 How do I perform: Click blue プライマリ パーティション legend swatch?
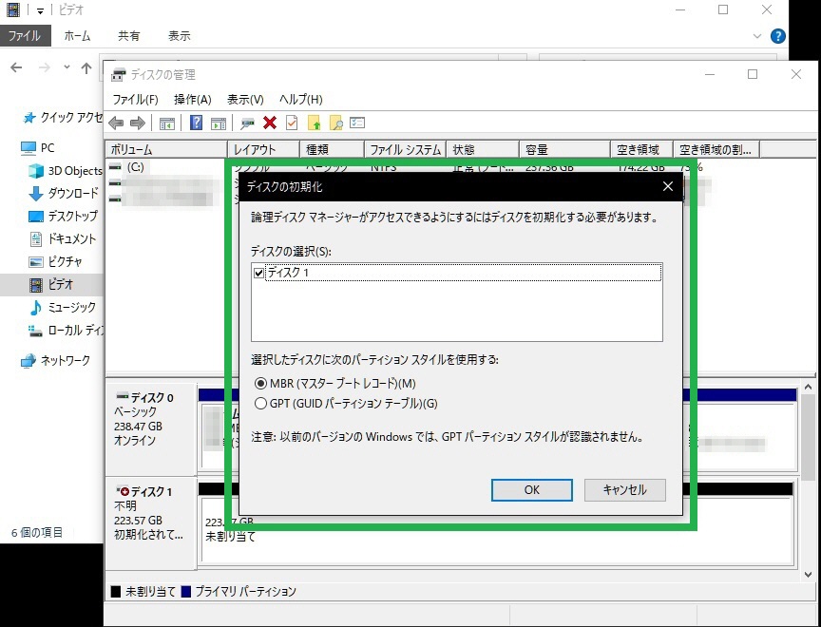(x=185, y=592)
